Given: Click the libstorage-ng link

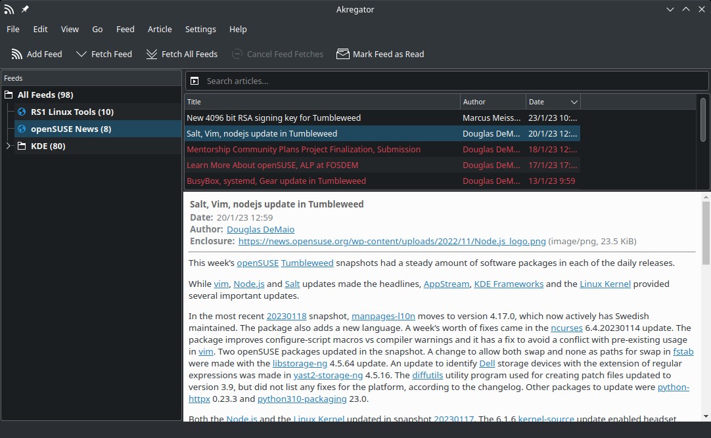Looking at the screenshot, I should (300, 363).
